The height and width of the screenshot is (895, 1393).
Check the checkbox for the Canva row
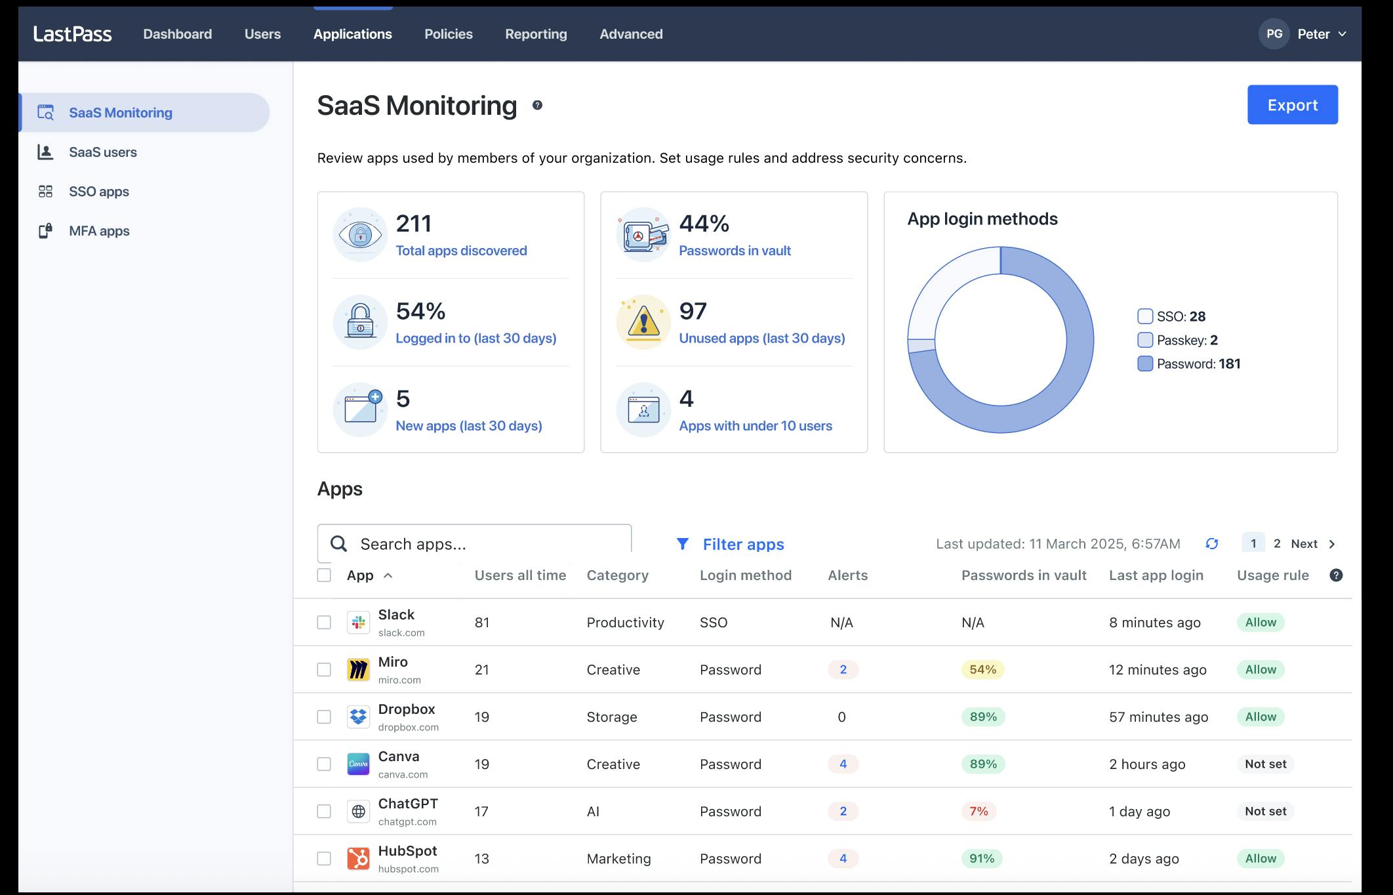324,764
